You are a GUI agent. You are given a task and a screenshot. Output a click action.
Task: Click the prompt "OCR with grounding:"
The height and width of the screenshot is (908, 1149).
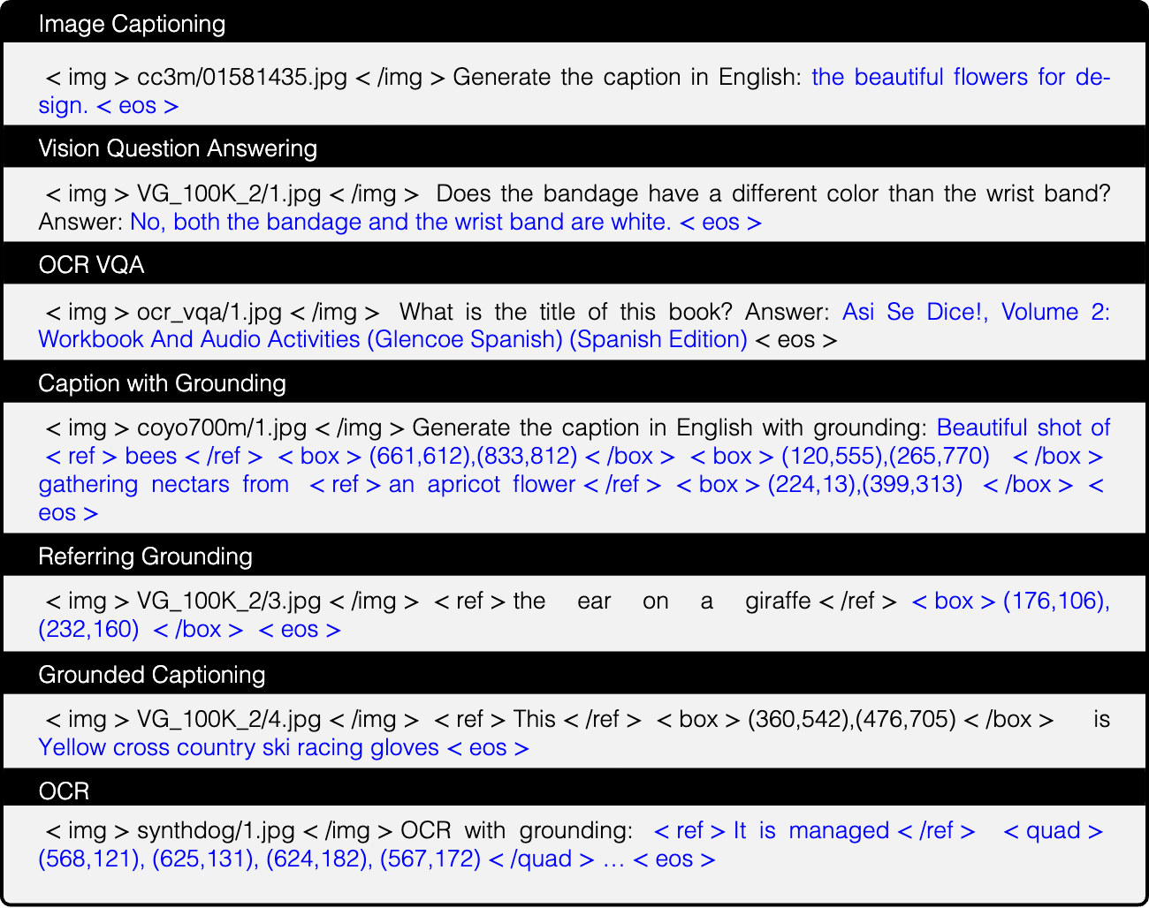point(517,831)
